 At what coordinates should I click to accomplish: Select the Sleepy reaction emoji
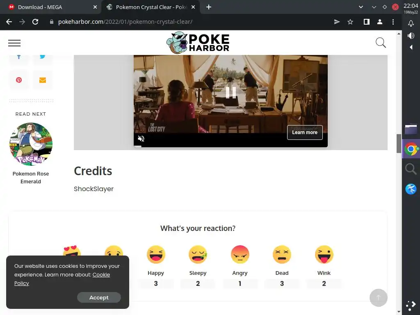point(198,254)
